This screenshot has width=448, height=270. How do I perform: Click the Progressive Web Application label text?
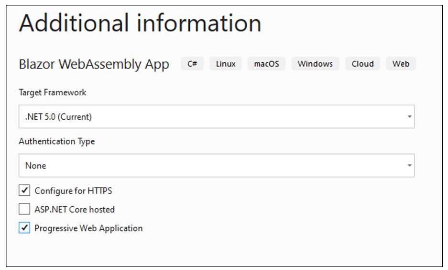tap(88, 228)
